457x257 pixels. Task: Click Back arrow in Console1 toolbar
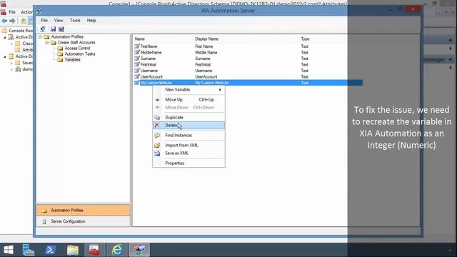[x=4, y=21]
